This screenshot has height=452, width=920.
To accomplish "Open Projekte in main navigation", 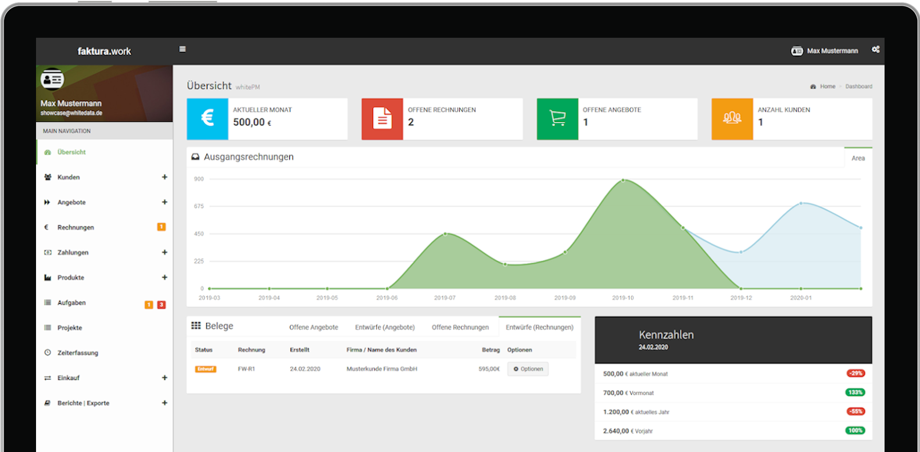I will (x=105, y=328).
